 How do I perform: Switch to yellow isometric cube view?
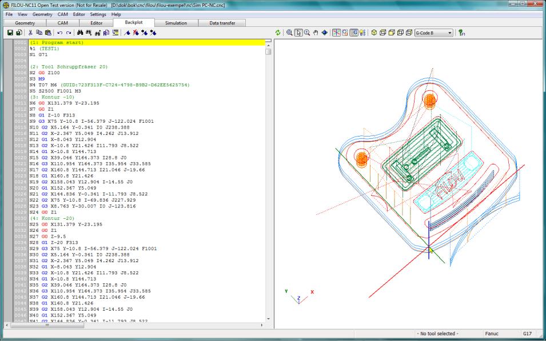click(x=374, y=33)
